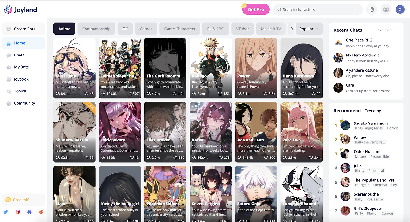Click the Joyland logo
Screen dimensions: 410x222
[x=20, y=10]
